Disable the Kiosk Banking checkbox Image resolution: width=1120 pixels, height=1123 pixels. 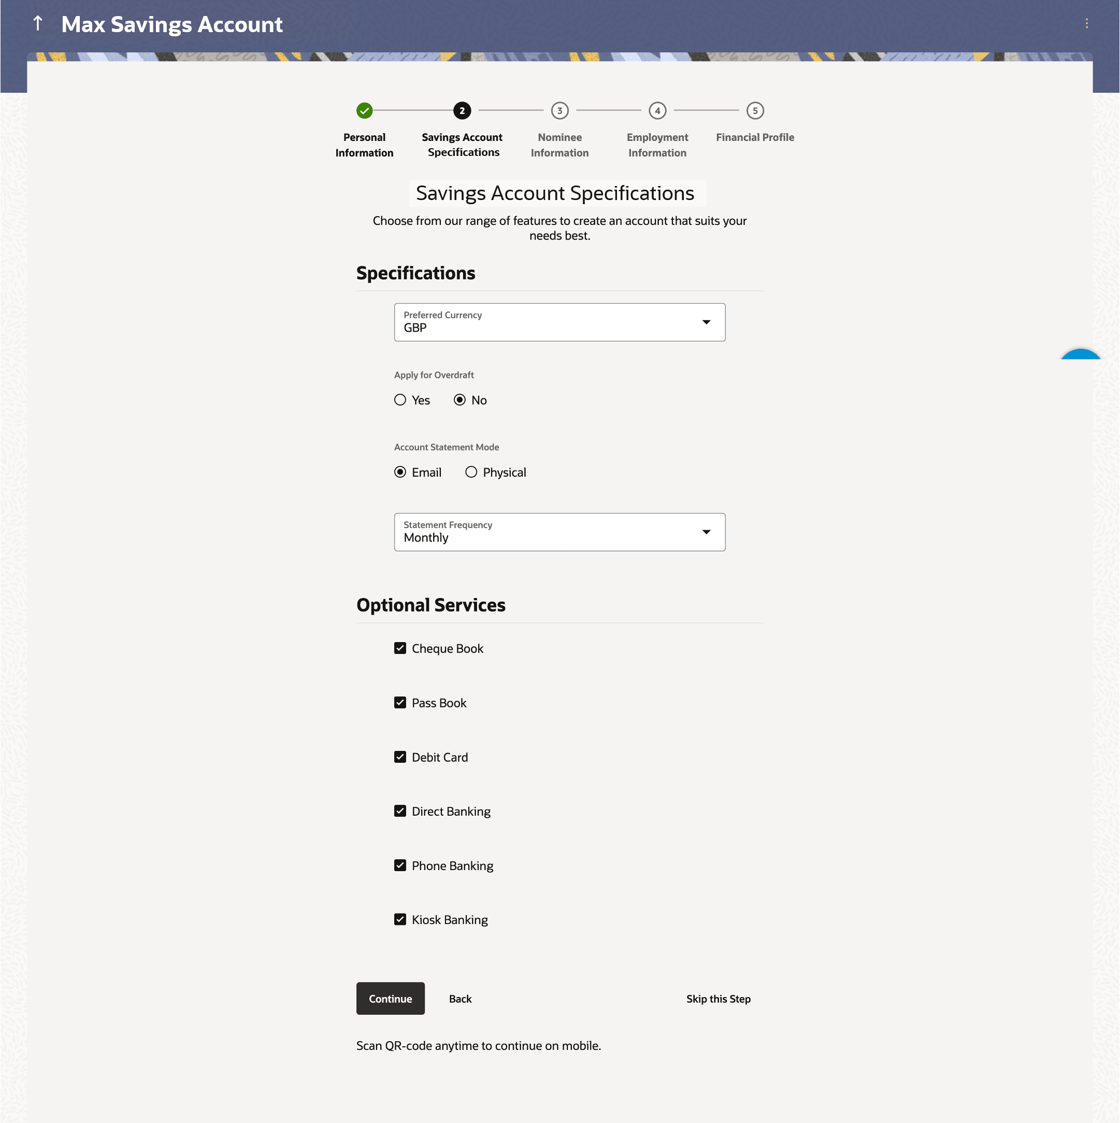400,919
